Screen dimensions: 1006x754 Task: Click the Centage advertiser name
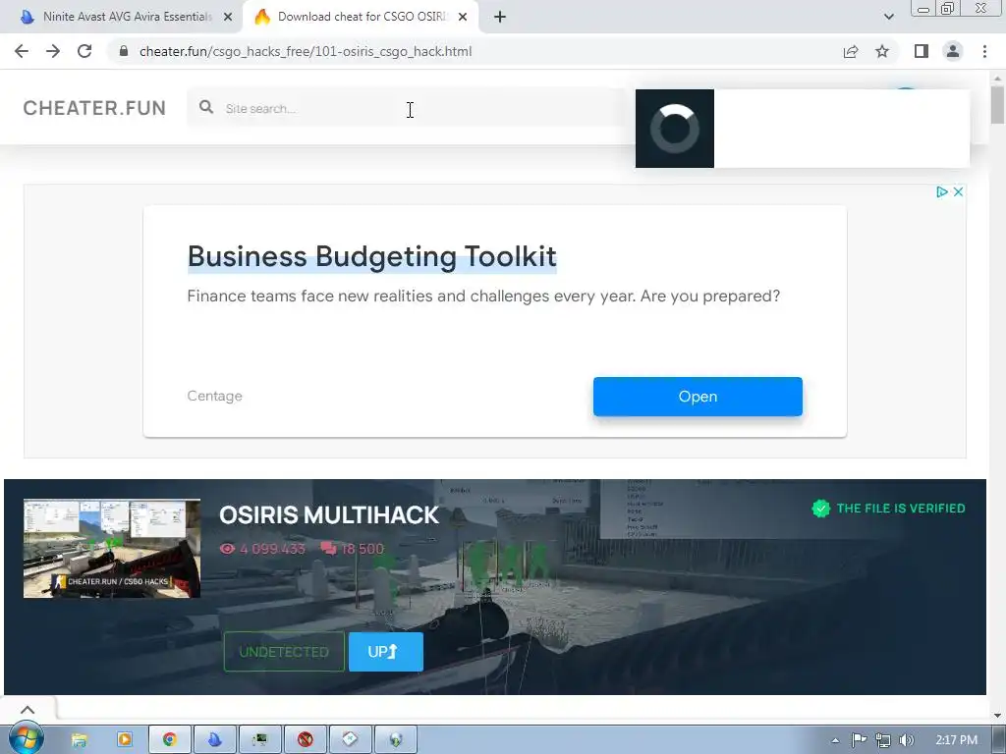pyautogui.click(x=214, y=396)
